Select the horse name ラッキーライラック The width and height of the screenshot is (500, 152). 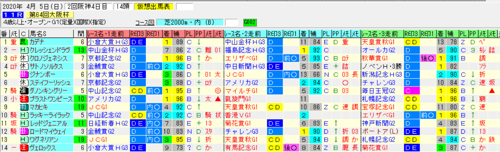coord(49,115)
